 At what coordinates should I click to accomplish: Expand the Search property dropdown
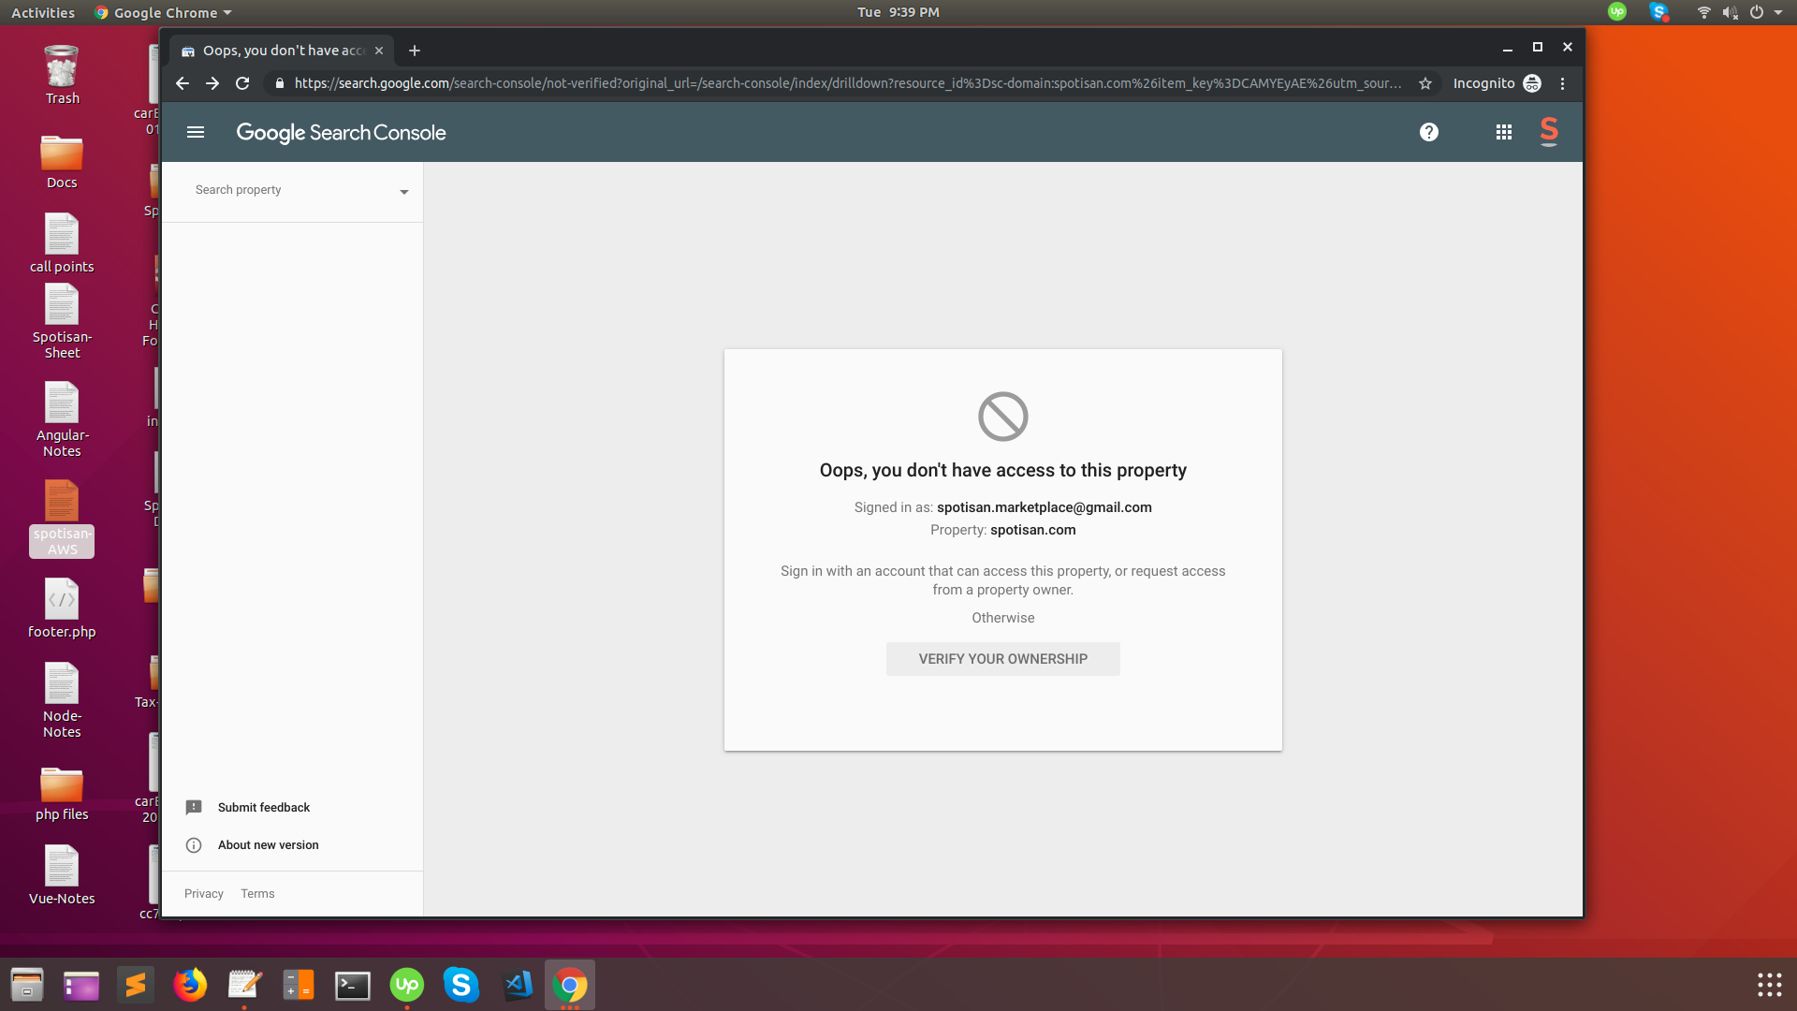pyautogui.click(x=403, y=192)
